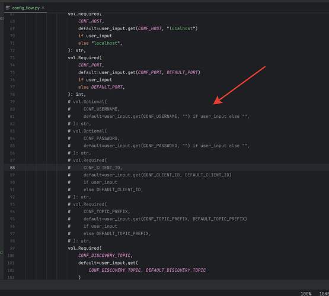Click the "localhost" string on line 69
The image size is (329, 296).
tap(181, 28)
